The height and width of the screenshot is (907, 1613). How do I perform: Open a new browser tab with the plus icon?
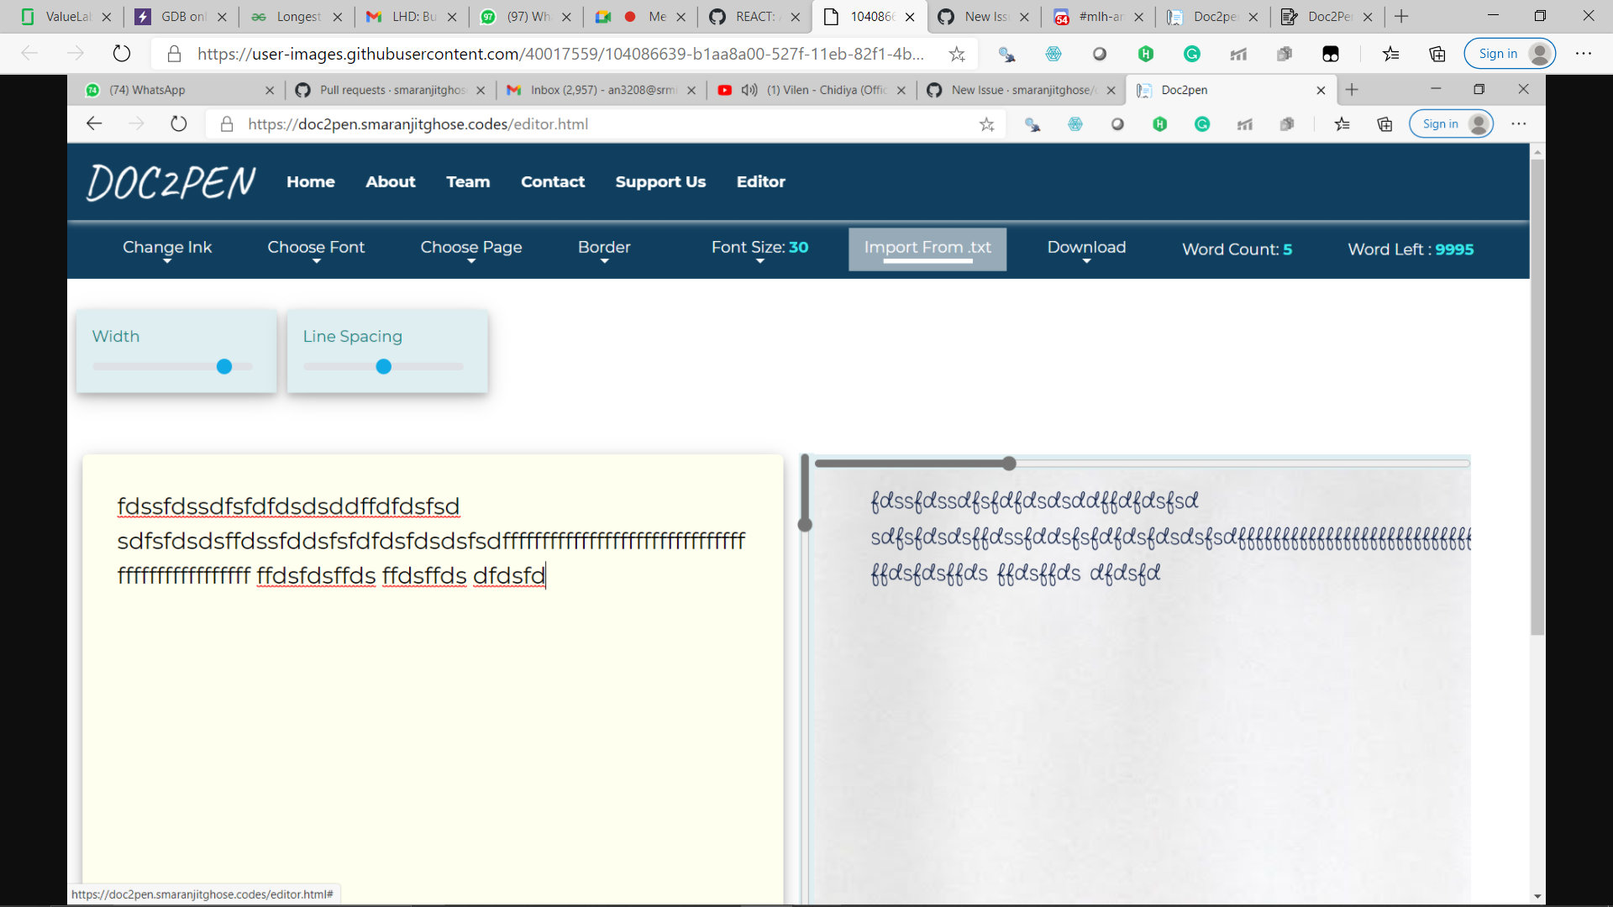point(1353,90)
